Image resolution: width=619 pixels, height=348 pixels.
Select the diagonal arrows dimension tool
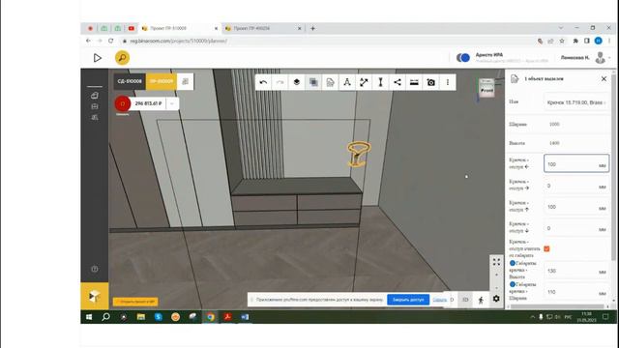[364, 82]
